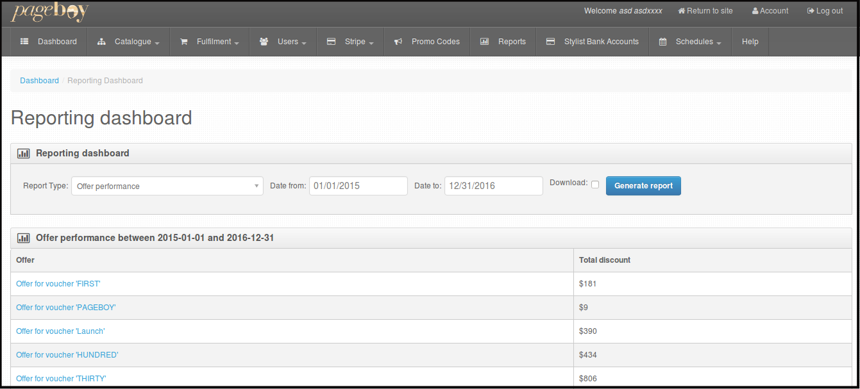Screen dimensions: 860x389
Task: Click the Promo Codes megaphone icon
Action: (398, 42)
